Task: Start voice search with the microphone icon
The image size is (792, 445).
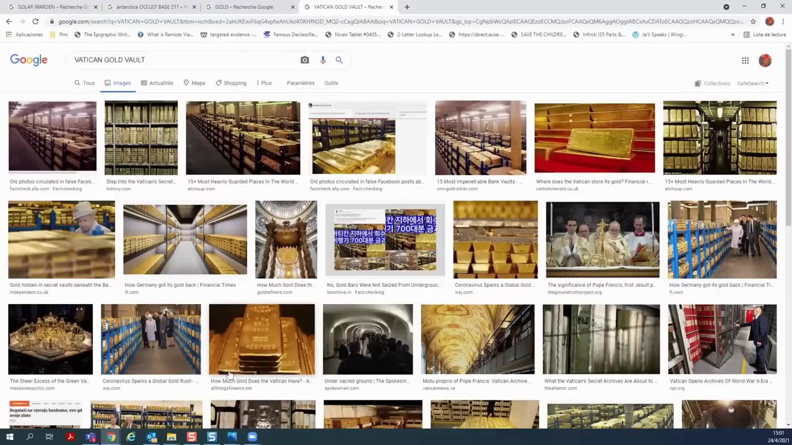Action: 322,60
